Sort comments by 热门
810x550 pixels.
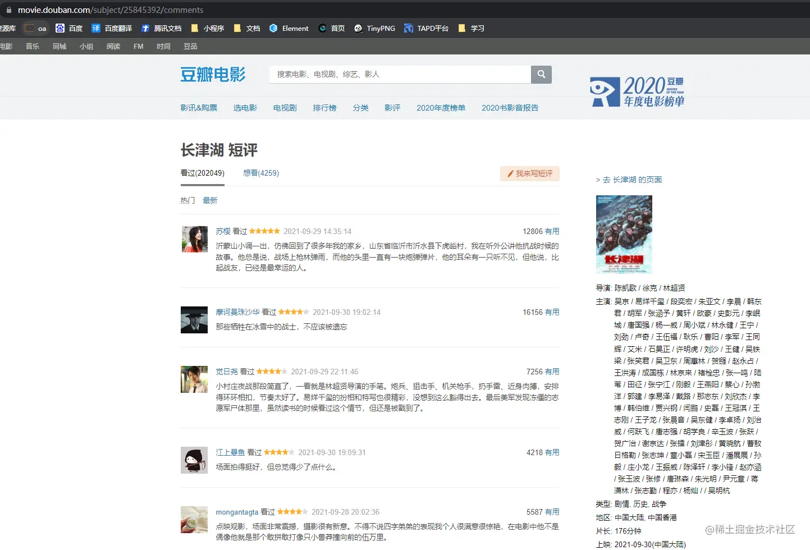[187, 200]
